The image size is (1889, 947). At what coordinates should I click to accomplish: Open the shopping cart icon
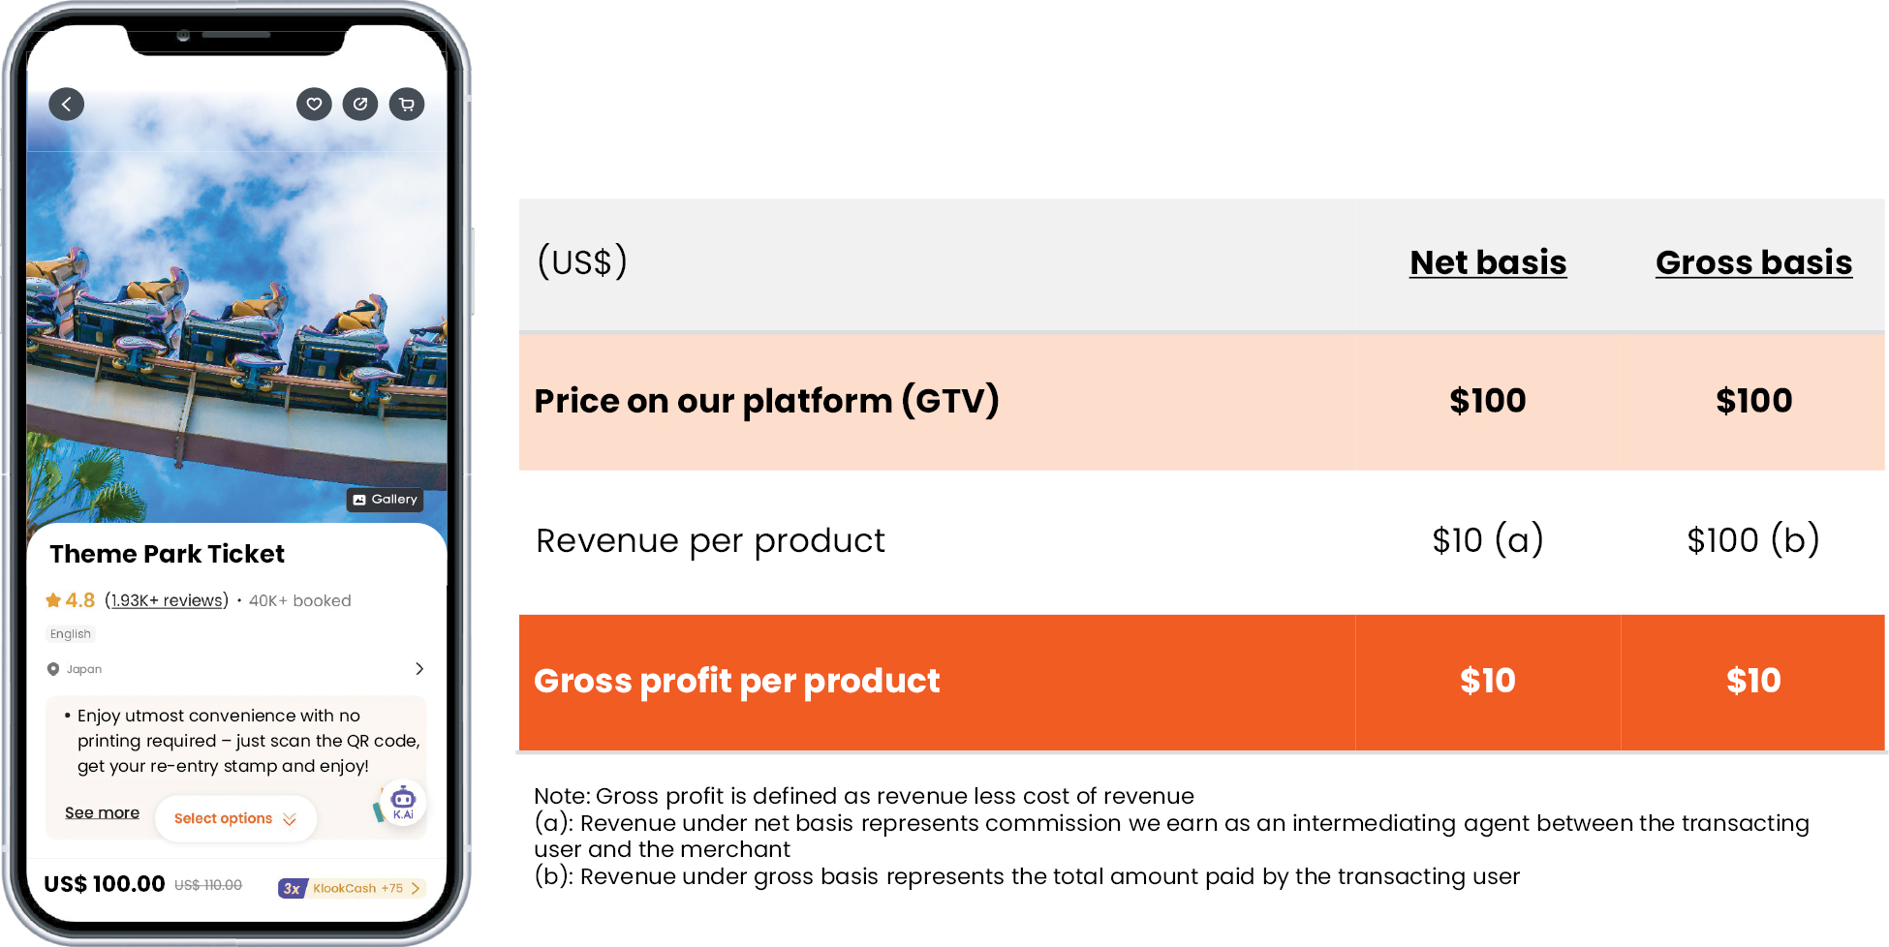(407, 104)
